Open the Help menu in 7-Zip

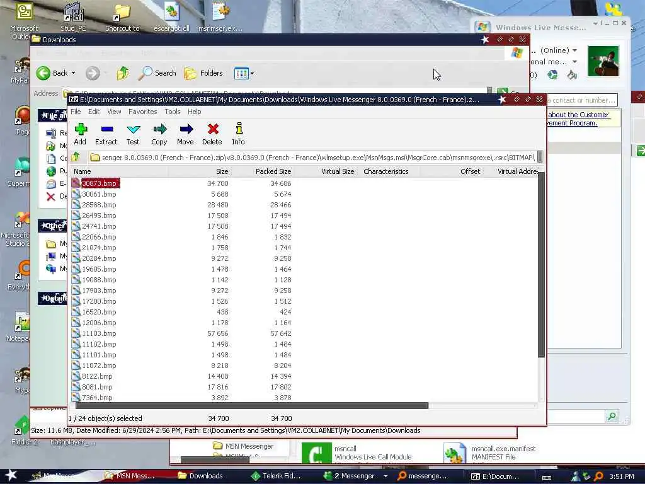194,112
